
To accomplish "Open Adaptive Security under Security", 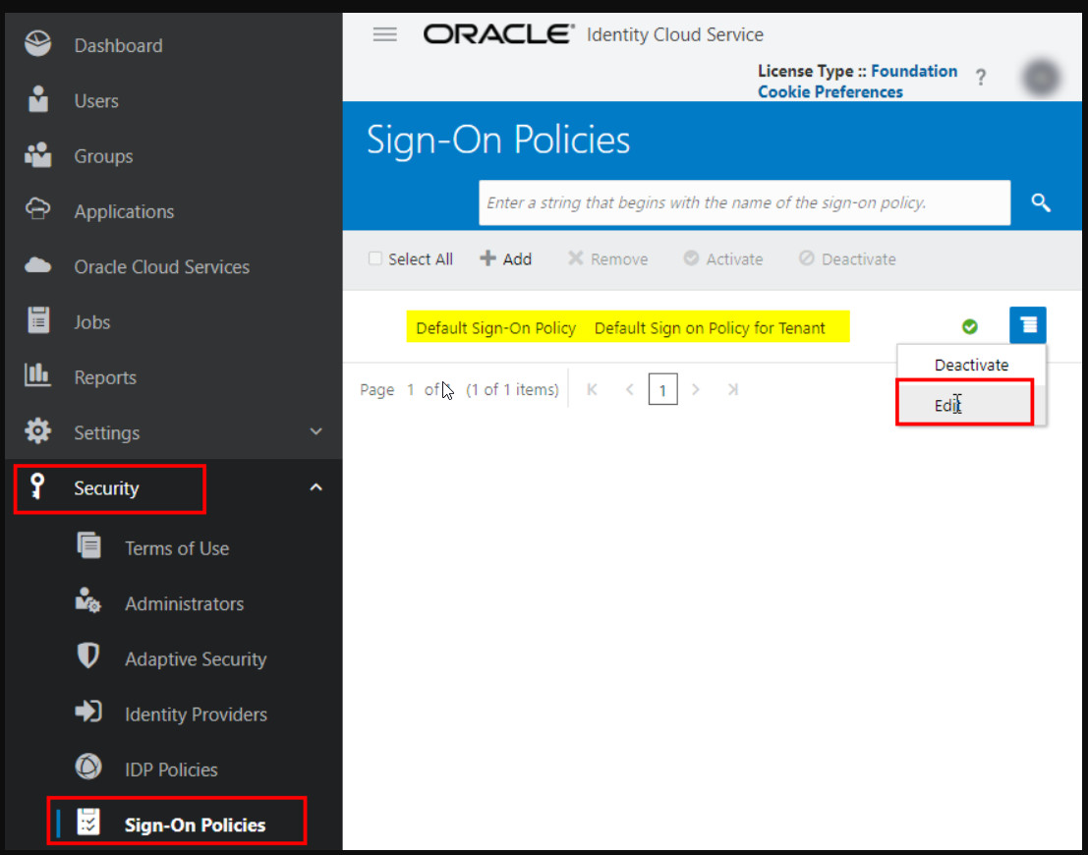I will point(196,659).
